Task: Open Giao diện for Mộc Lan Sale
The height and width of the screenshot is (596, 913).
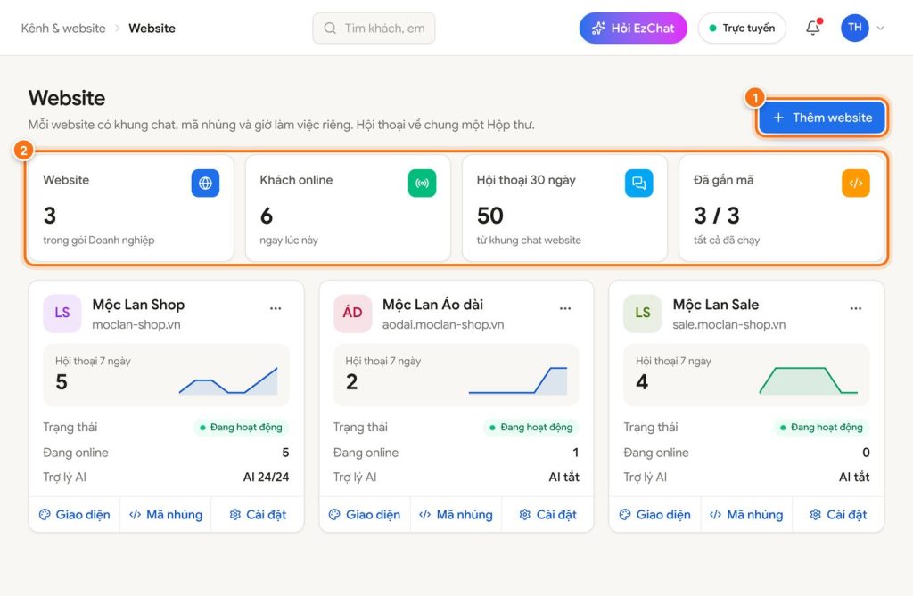Action: (x=655, y=515)
